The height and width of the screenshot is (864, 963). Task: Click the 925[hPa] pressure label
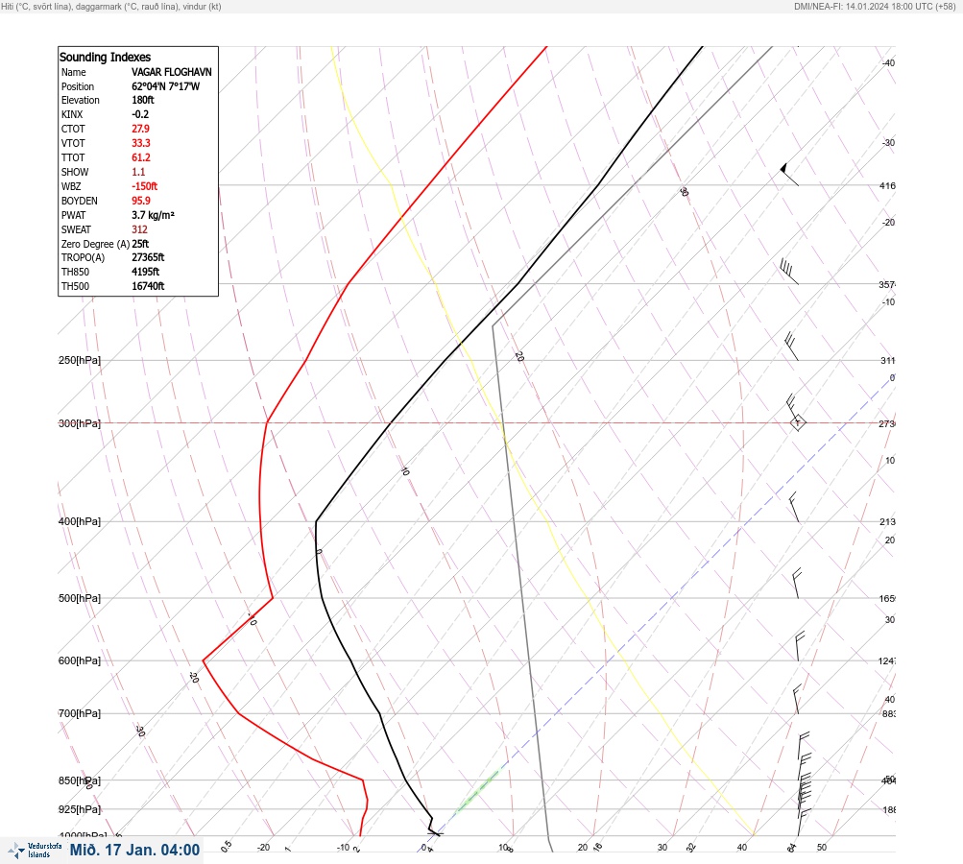(80, 809)
